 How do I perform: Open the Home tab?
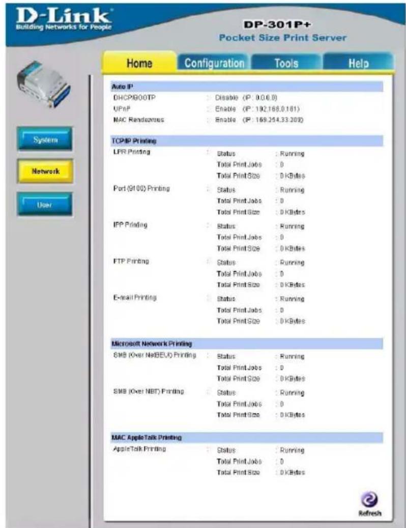point(139,63)
